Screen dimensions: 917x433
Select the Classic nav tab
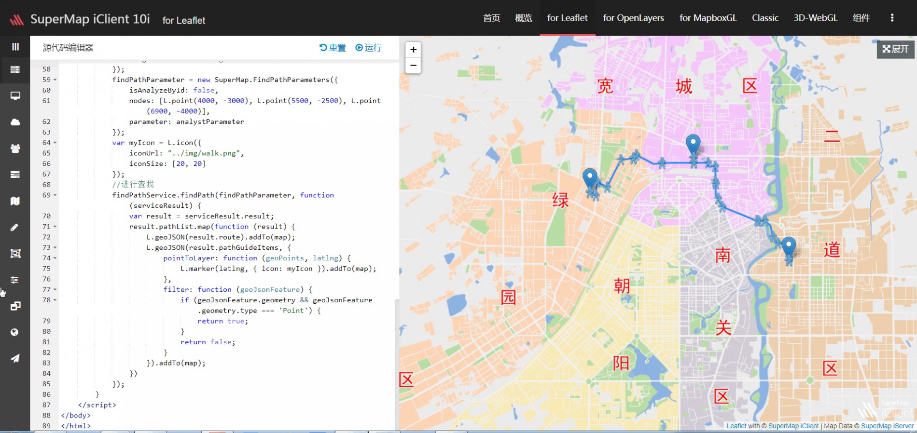click(765, 18)
